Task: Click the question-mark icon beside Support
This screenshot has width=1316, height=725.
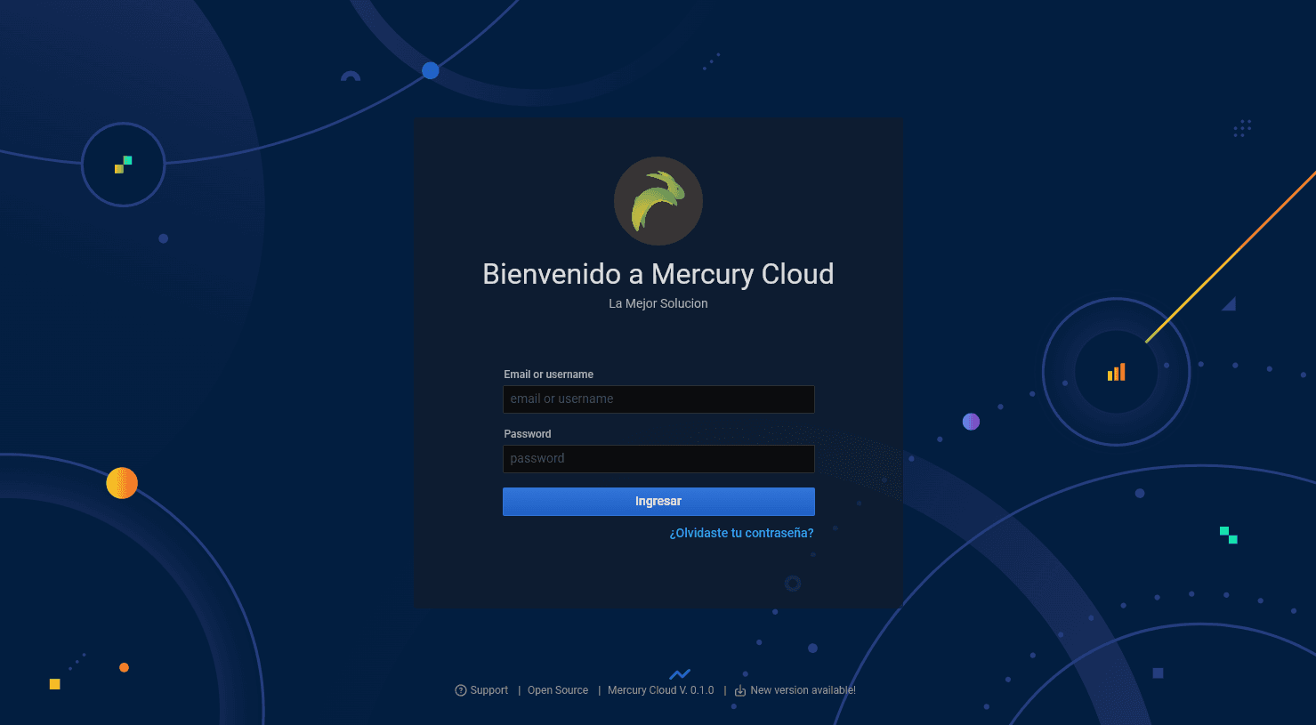Action: coord(460,689)
